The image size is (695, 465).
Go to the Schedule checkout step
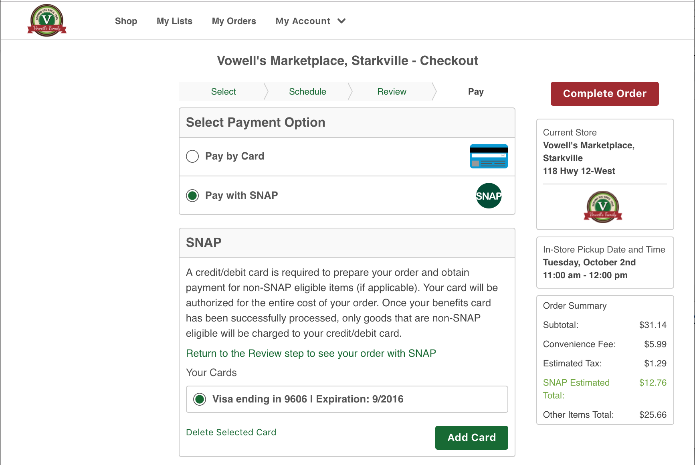pos(307,91)
